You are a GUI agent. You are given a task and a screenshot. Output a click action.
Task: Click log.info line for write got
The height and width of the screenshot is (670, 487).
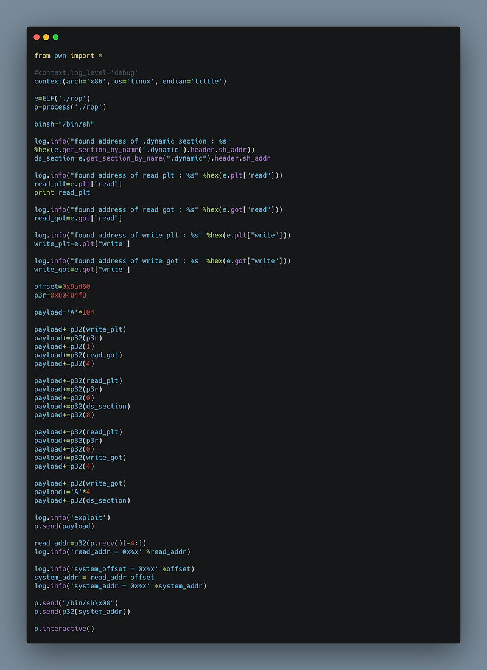[x=163, y=260]
